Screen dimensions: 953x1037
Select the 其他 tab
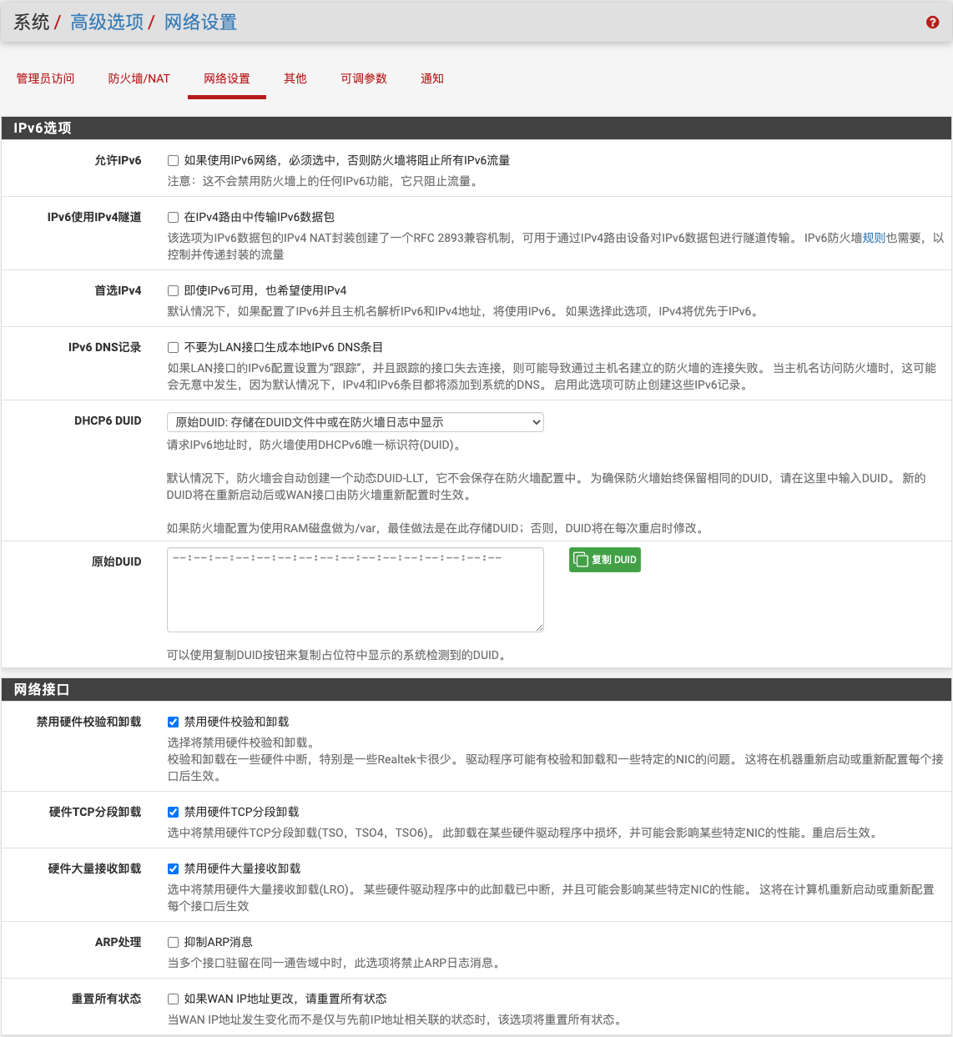coord(295,78)
